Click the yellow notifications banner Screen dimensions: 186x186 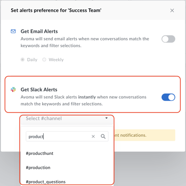145,135
